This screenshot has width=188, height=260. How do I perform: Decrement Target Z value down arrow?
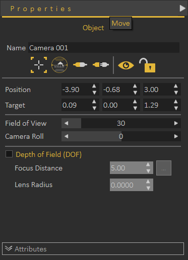176,108
